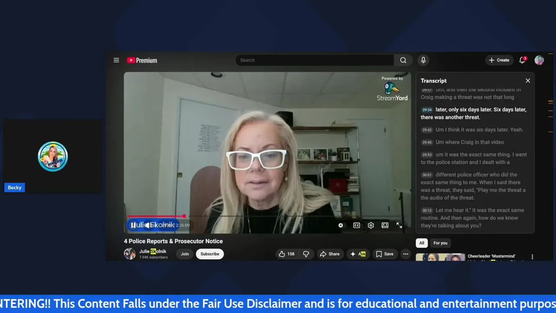Click the search magnifier button
The width and height of the screenshot is (556, 313).
(403, 60)
